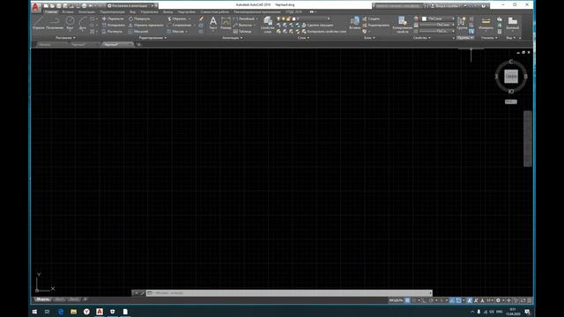Click the Копировать (Copy) tool

pos(114,26)
